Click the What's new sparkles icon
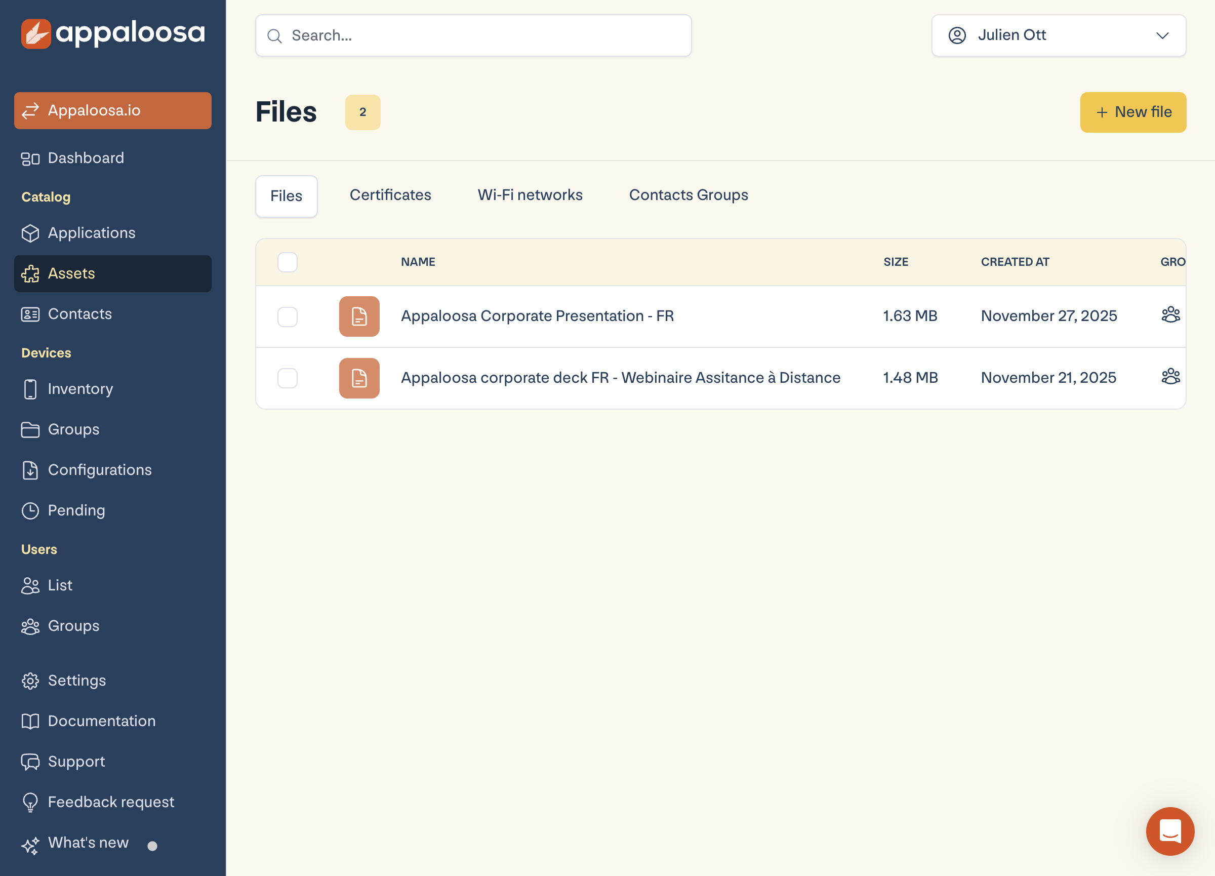Viewport: 1215px width, 876px height. pyautogui.click(x=30, y=846)
